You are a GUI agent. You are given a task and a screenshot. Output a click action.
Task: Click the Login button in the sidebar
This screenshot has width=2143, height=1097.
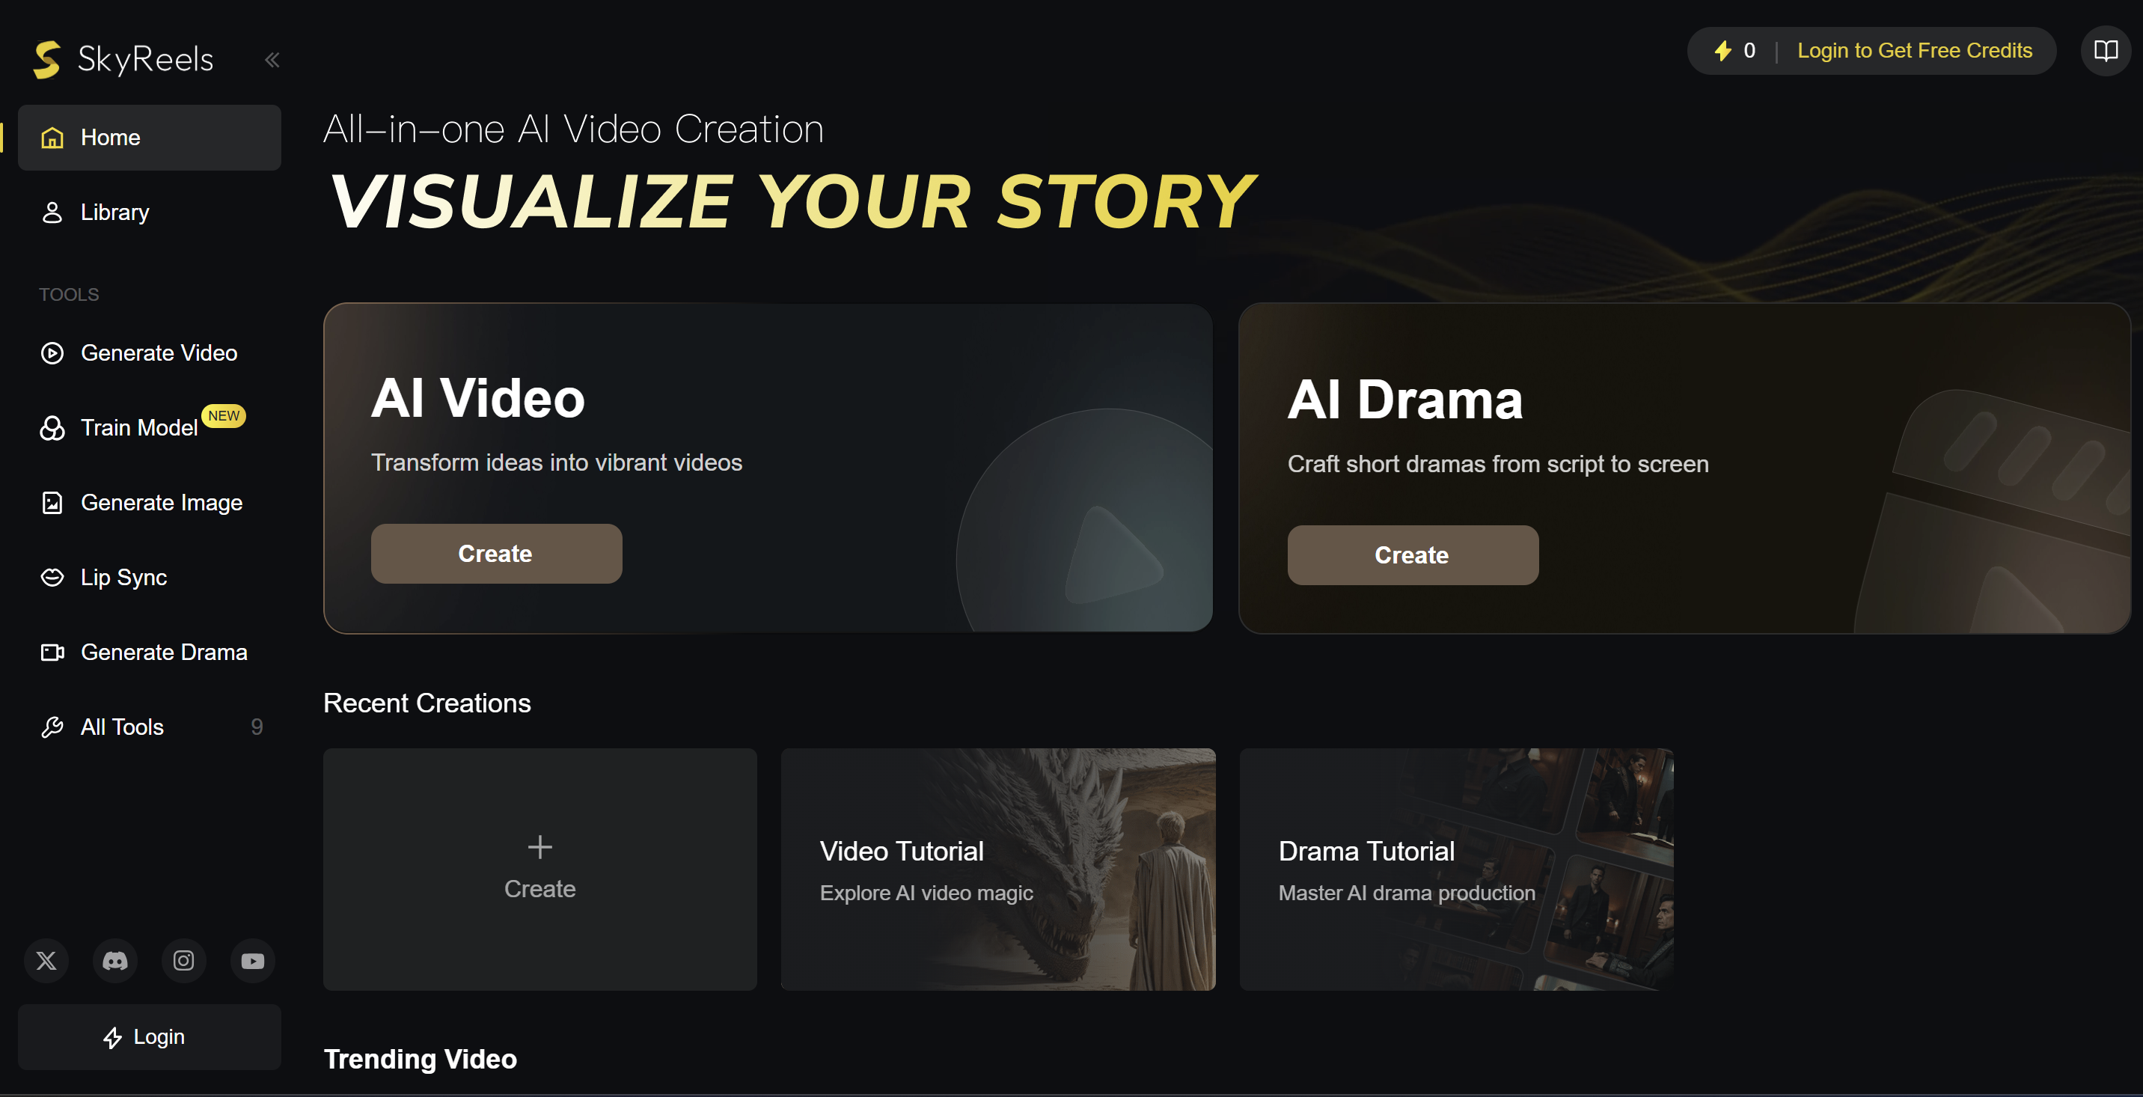pyautogui.click(x=150, y=1037)
